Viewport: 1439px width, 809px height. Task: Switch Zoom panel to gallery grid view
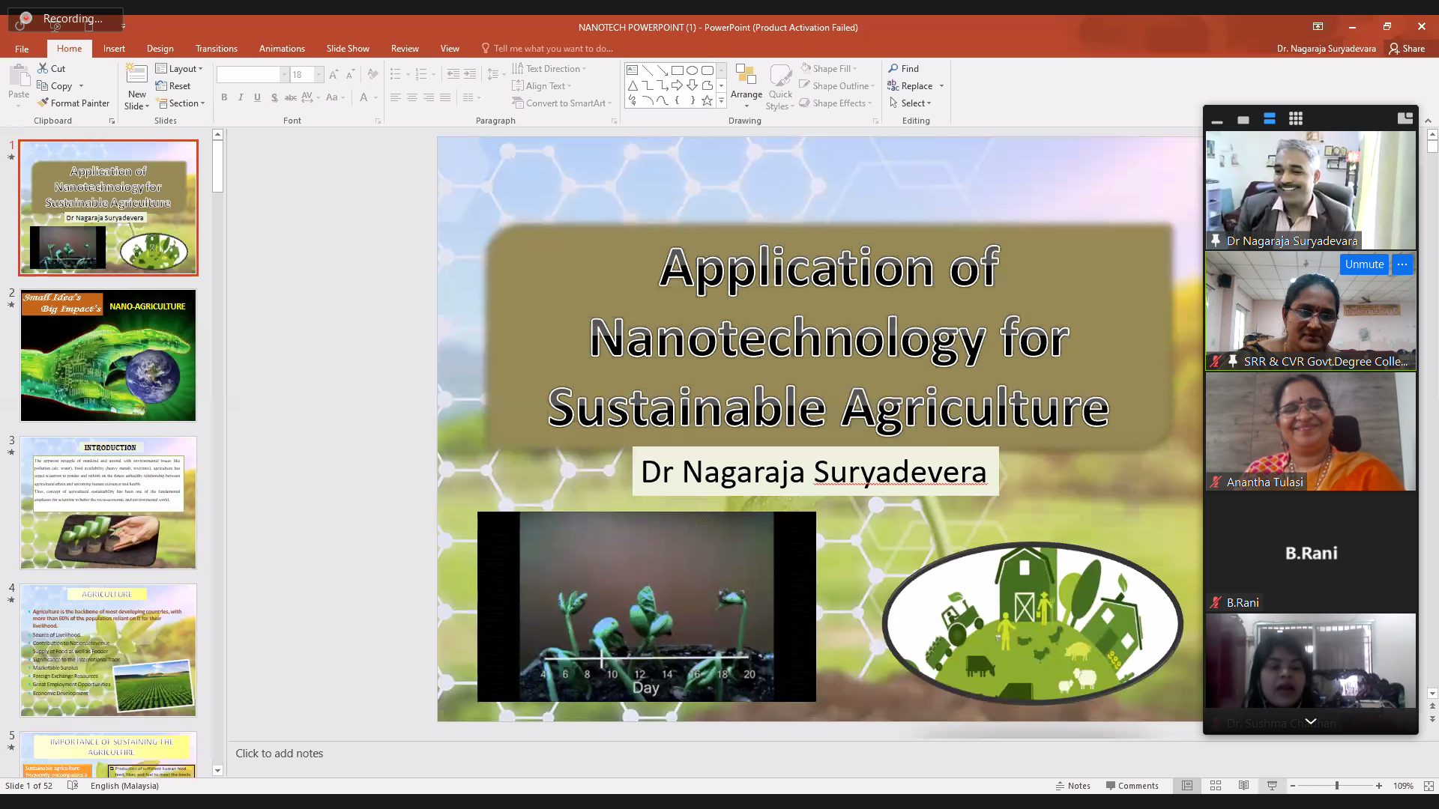point(1296,119)
